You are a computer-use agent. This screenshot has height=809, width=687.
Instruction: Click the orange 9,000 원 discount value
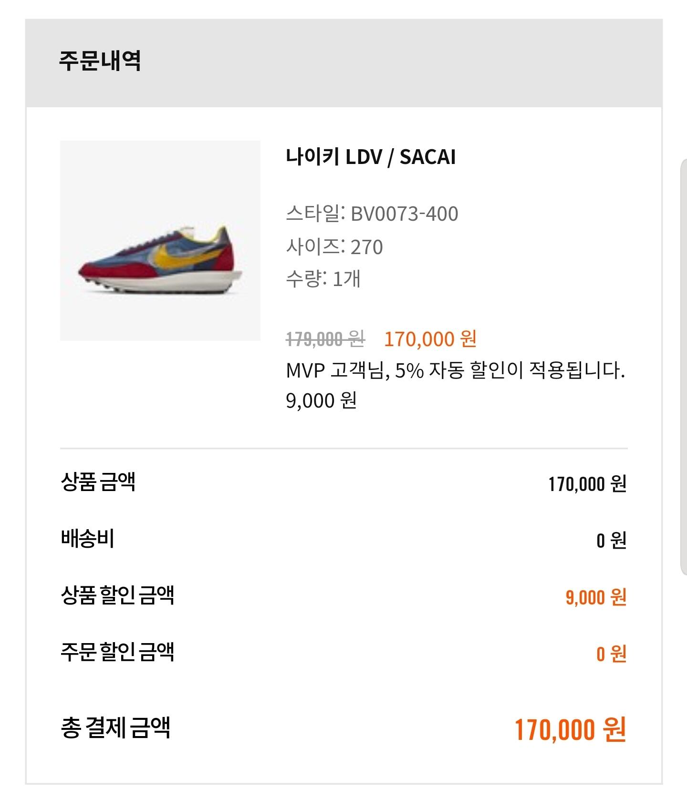[x=595, y=597]
